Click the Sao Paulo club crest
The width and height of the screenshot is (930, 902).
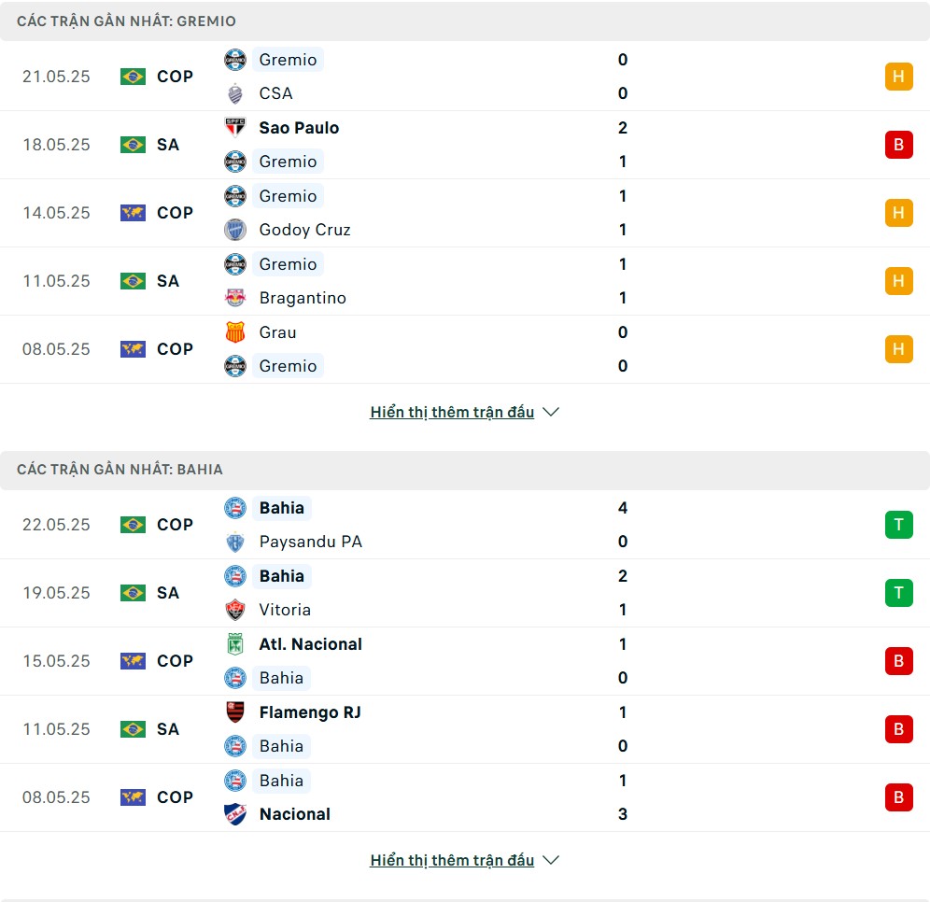coord(235,128)
